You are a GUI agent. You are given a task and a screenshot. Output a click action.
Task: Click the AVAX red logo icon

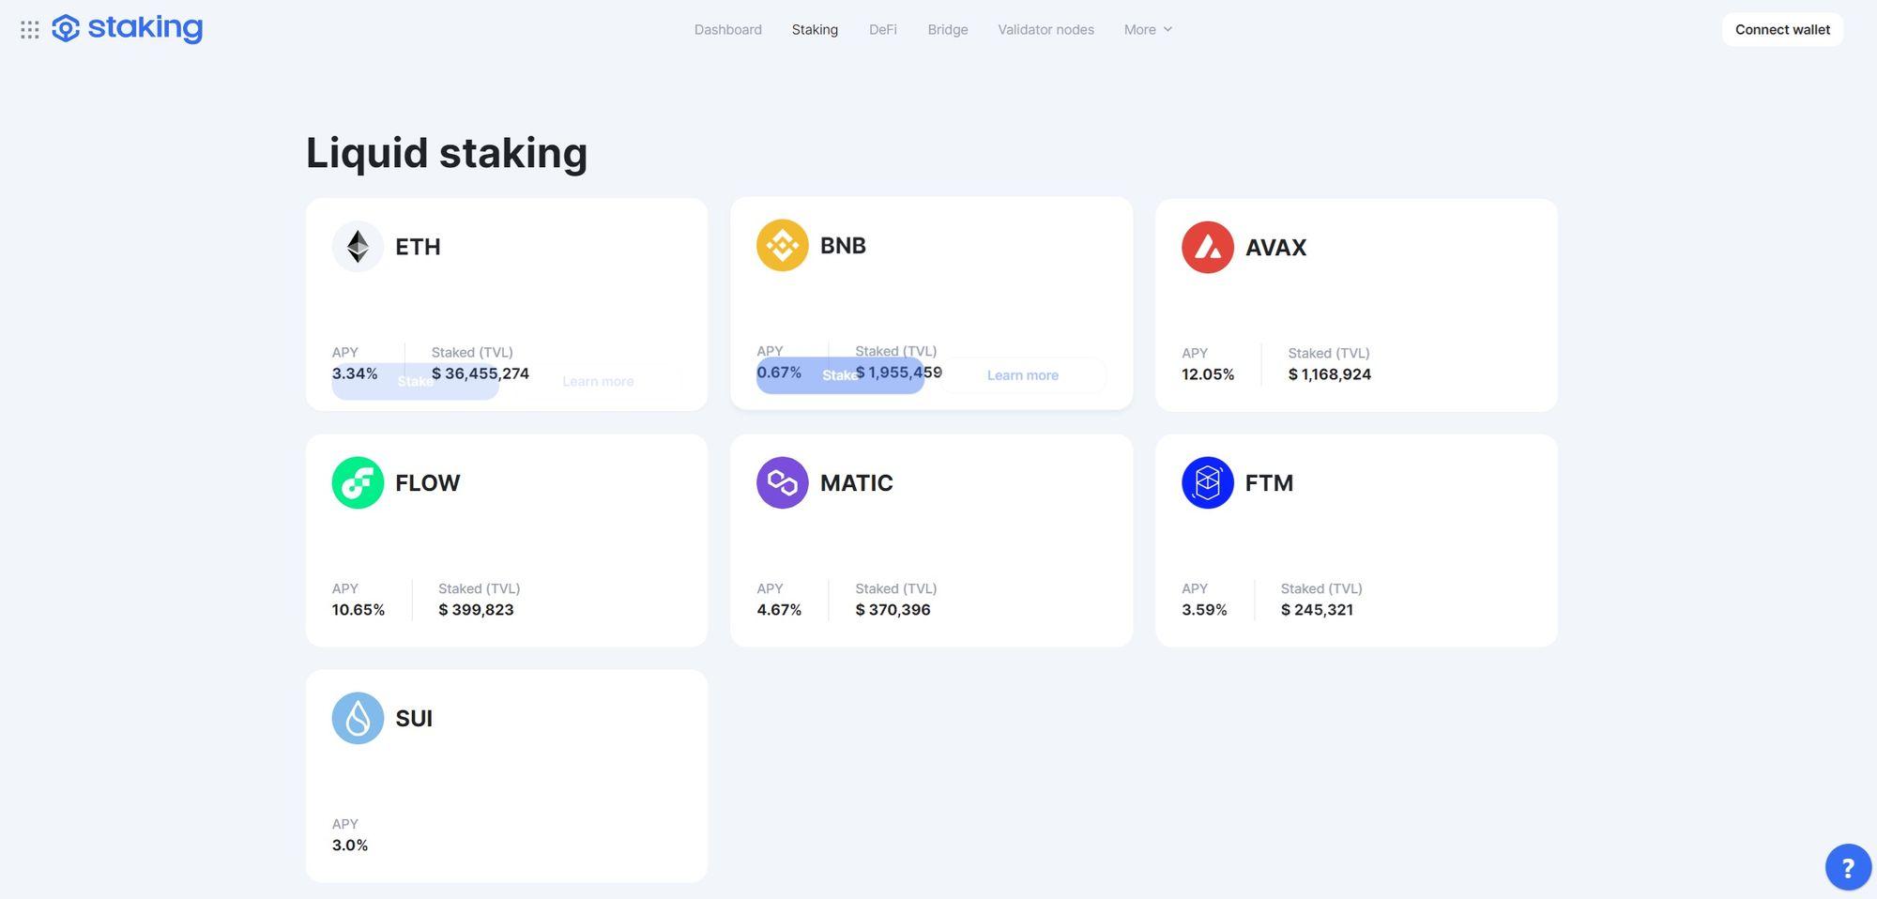click(x=1208, y=247)
